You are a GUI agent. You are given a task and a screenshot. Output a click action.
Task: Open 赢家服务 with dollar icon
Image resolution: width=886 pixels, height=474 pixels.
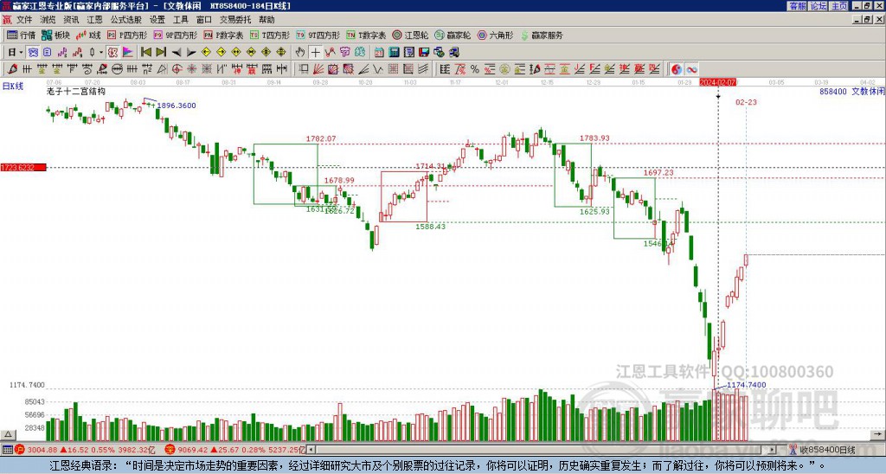point(542,35)
